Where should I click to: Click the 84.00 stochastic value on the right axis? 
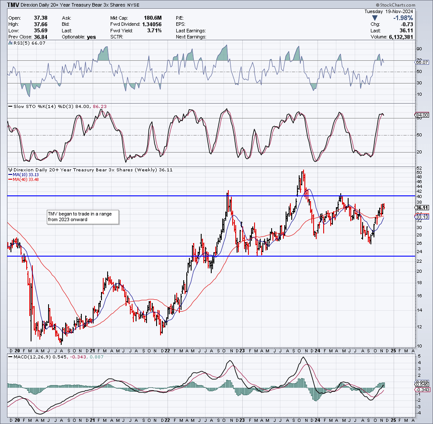[421, 115]
